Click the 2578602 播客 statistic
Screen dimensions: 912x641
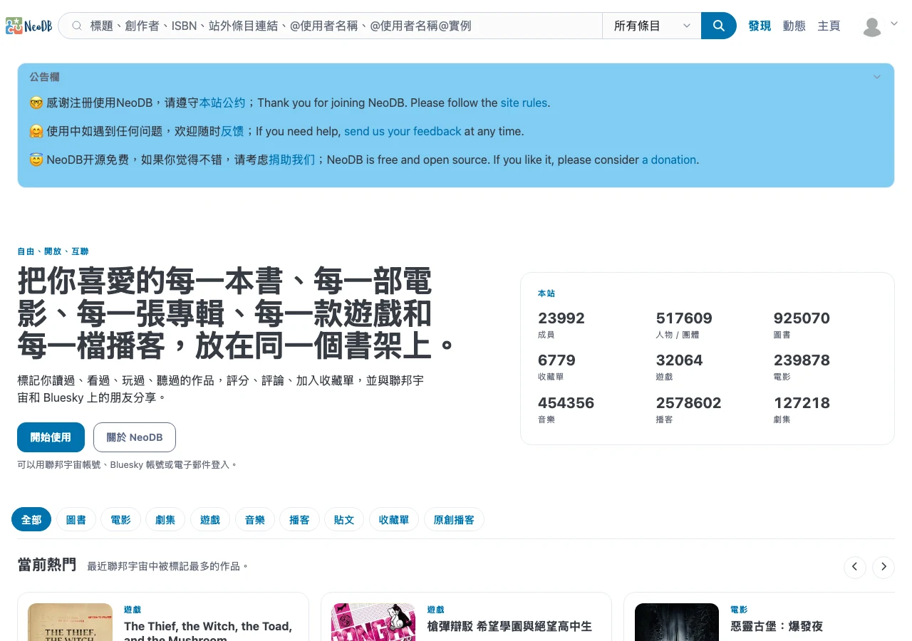click(688, 410)
